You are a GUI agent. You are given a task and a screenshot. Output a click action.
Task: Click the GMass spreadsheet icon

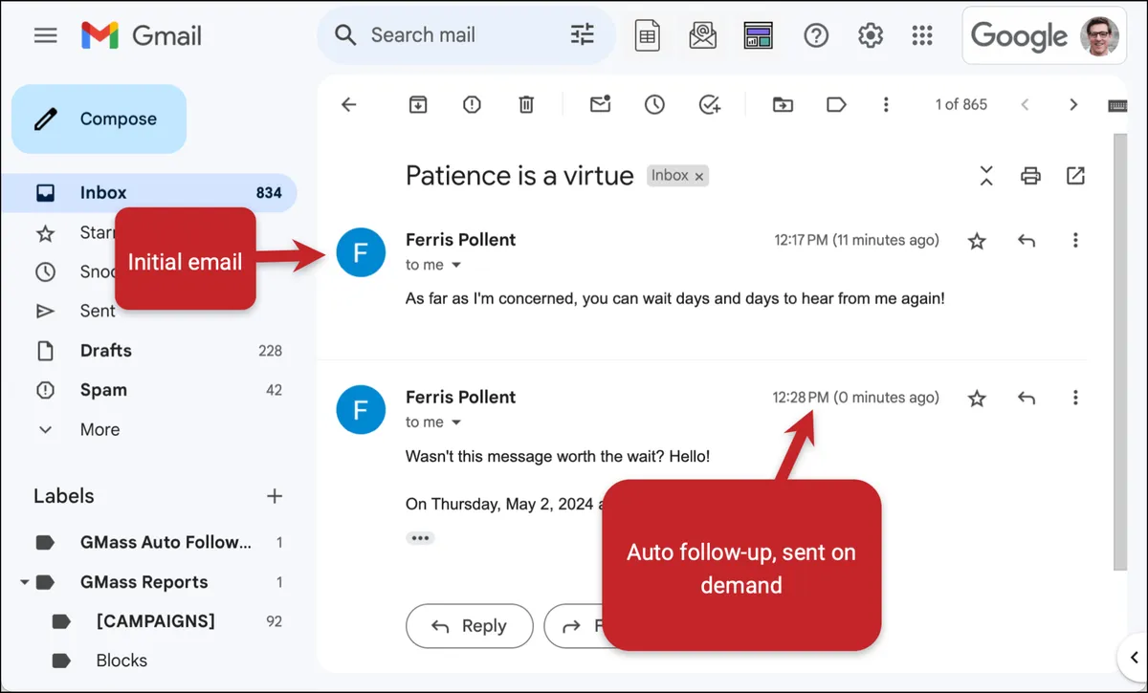click(648, 36)
